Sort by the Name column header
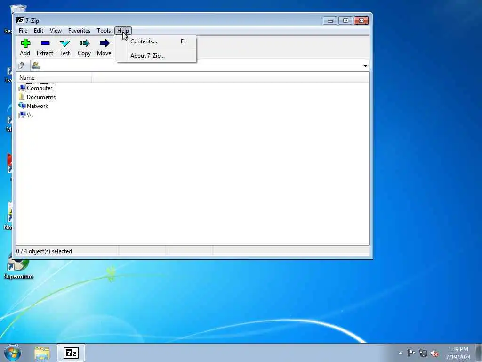Viewport: 482px width, 362px height. tap(54, 78)
